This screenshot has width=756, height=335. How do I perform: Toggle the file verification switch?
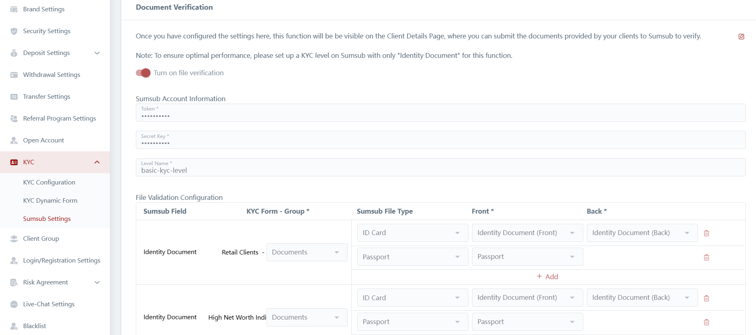click(143, 73)
